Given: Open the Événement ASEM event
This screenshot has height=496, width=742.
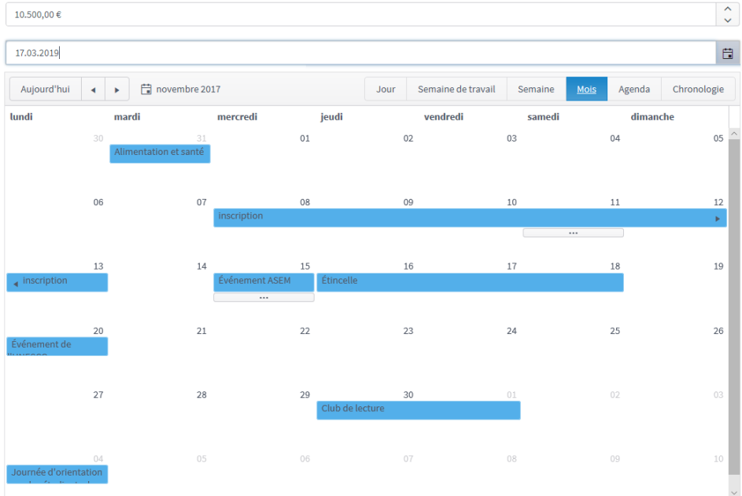Looking at the screenshot, I should 264,281.
